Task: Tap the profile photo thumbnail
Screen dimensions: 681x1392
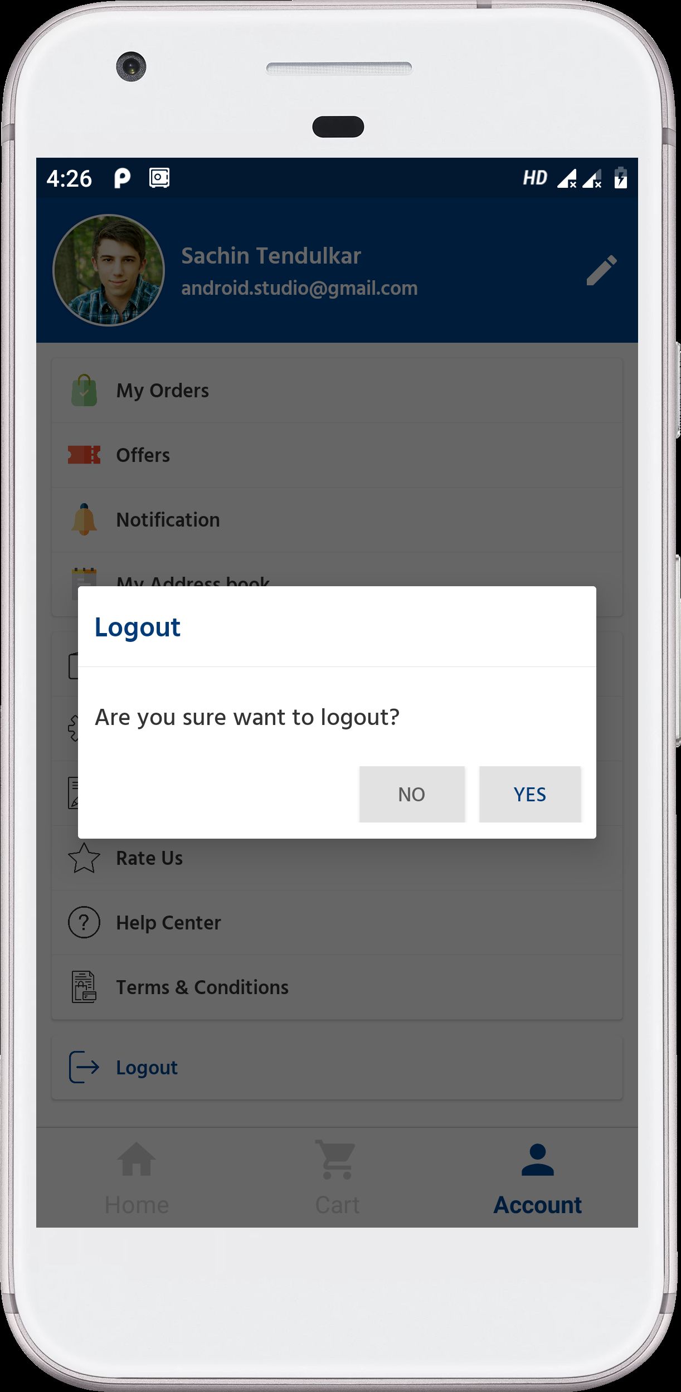Action: pyautogui.click(x=109, y=270)
